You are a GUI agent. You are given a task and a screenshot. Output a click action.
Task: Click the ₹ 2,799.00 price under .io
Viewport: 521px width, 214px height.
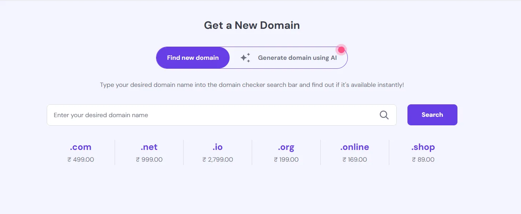click(x=217, y=160)
